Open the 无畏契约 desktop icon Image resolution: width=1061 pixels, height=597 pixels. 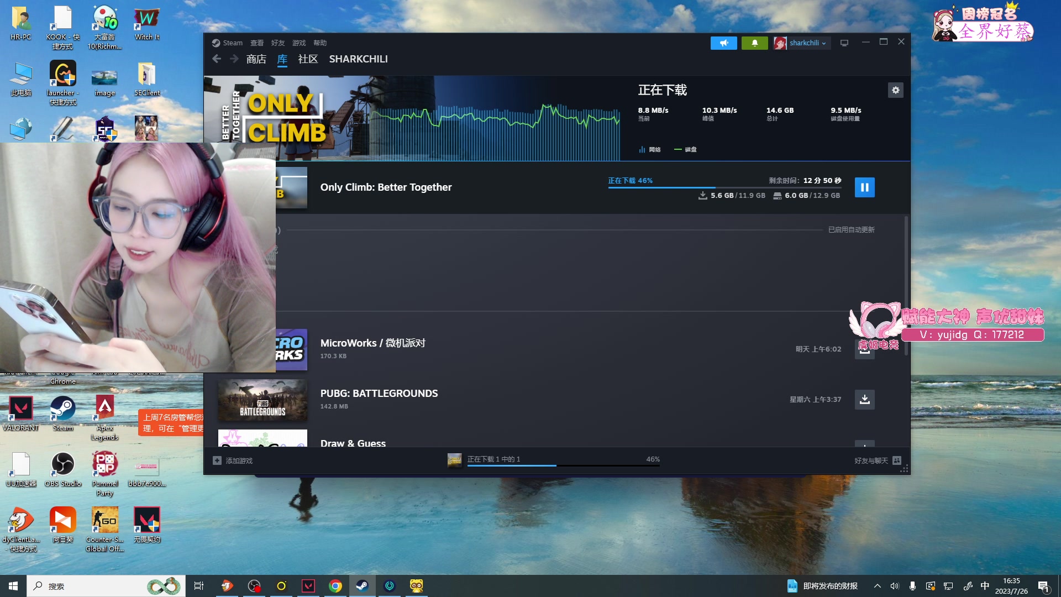(x=146, y=525)
